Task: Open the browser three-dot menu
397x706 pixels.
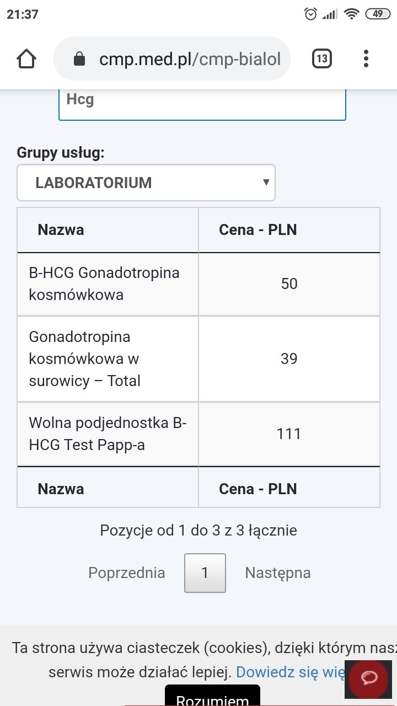Action: click(x=366, y=58)
